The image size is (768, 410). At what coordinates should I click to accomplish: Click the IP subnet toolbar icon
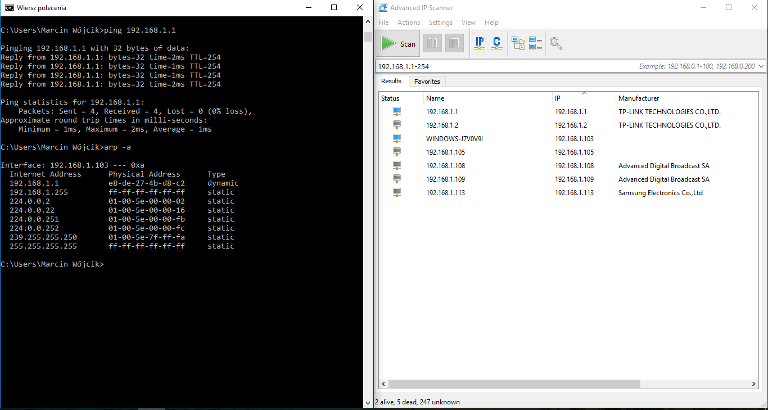480,43
